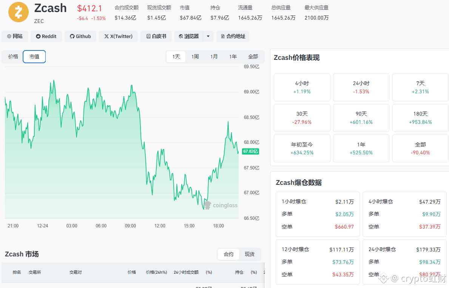The image size is (449, 288).
Task: Click the 24小时 performance card
Action: click(x=361, y=87)
